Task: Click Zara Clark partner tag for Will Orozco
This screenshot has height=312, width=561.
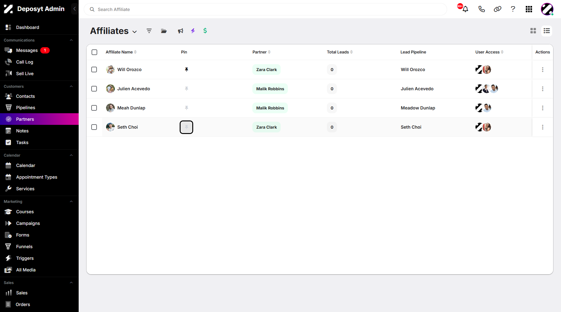Action: (x=266, y=70)
